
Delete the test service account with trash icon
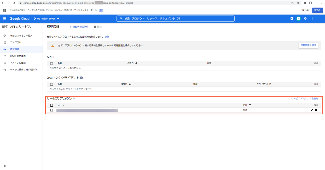(316, 110)
